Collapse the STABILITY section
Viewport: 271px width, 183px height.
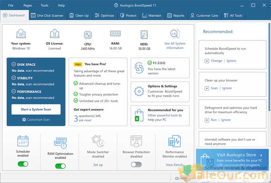(x=14, y=78)
